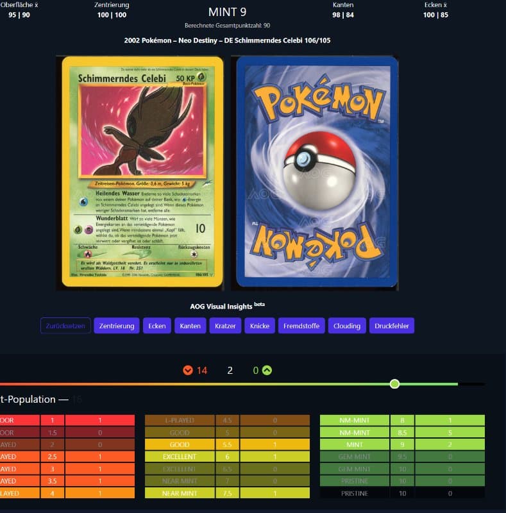This screenshot has height=513, width=506.
Task: Click the GOOD 5.5 population row
Action: click(227, 444)
